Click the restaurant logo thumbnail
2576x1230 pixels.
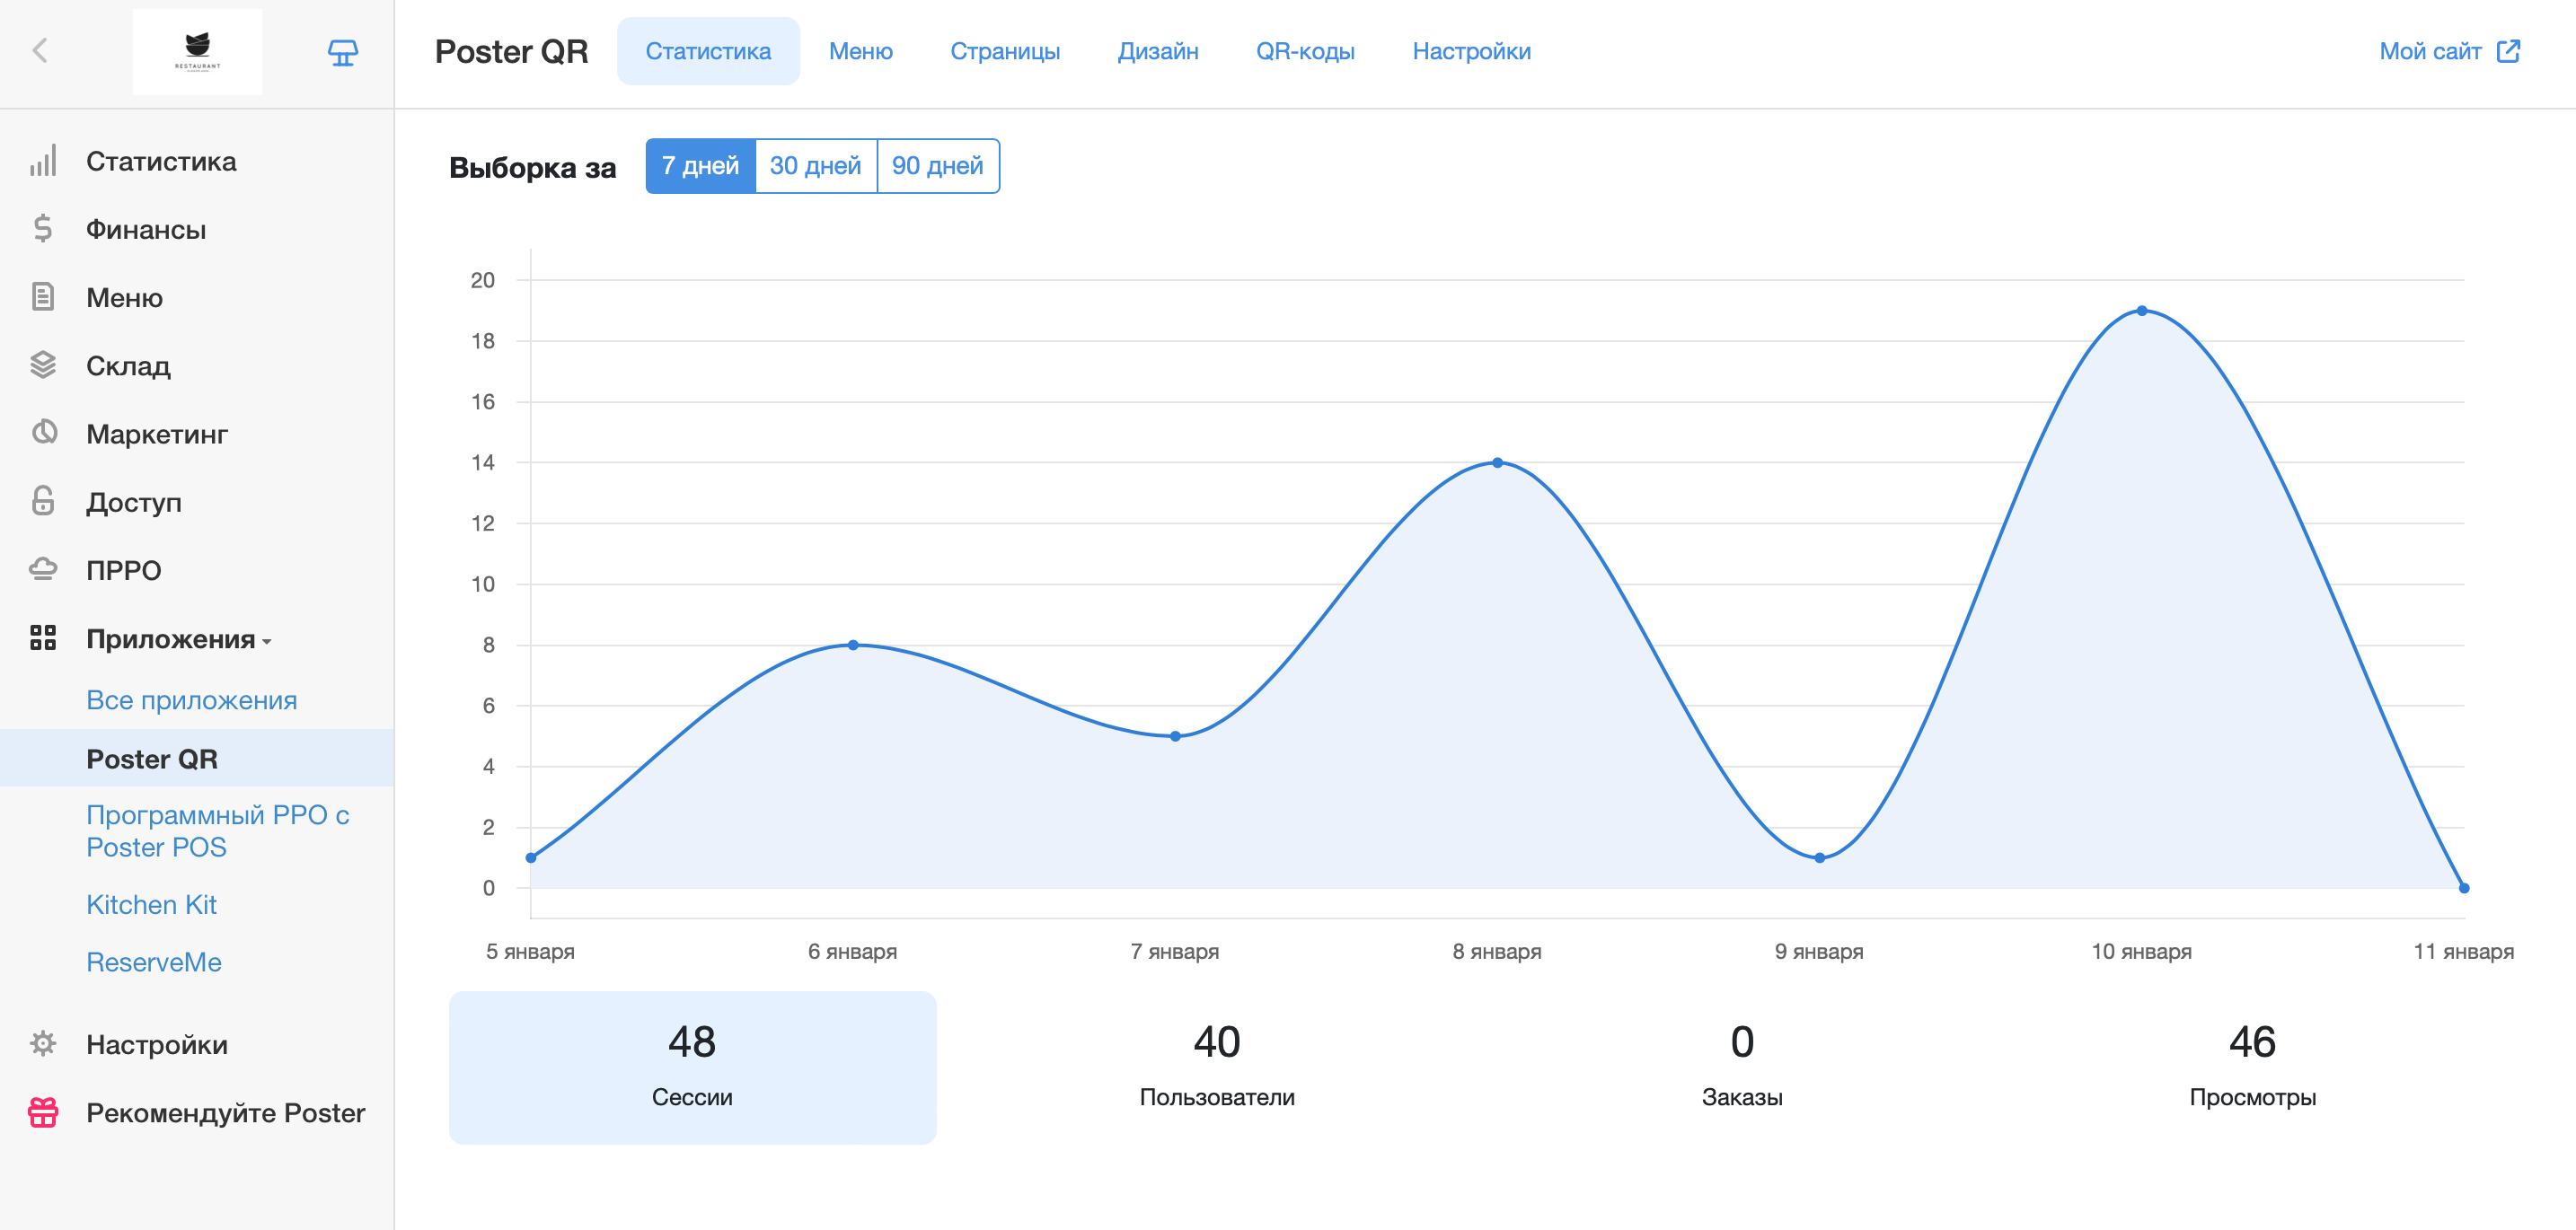point(197,52)
